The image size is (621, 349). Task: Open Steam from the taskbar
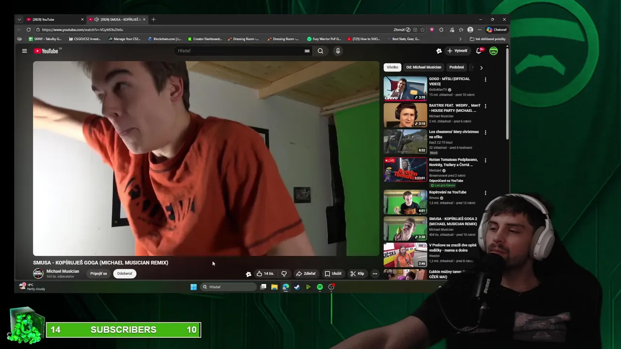297,287
